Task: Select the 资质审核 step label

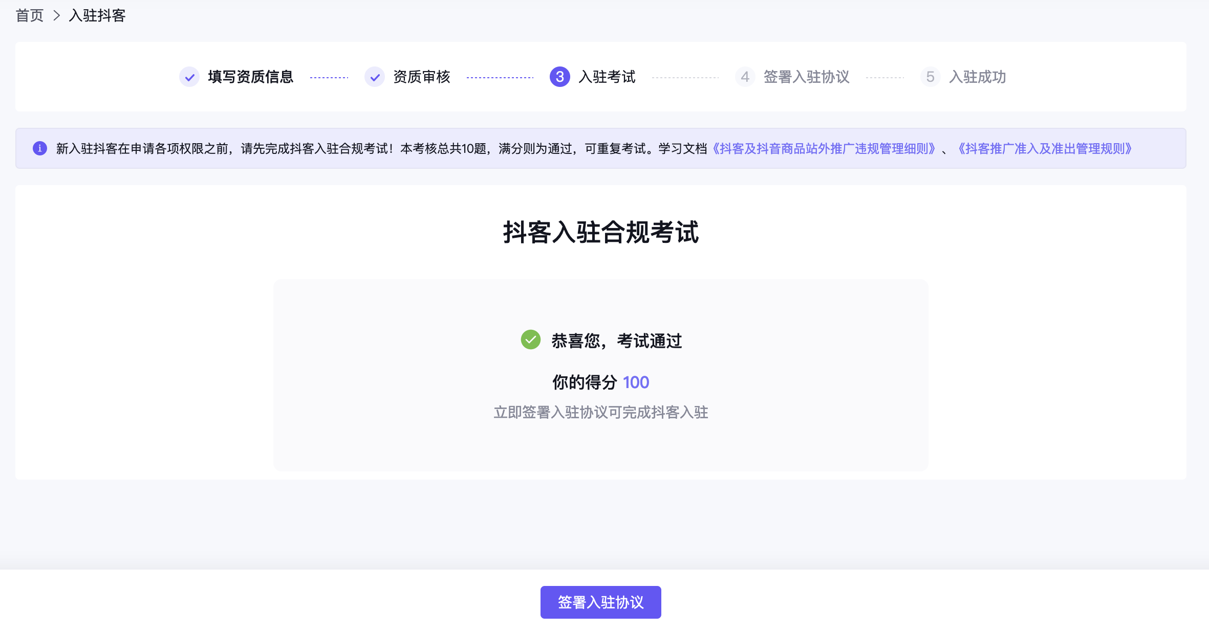Action: [x=422, y=77]
